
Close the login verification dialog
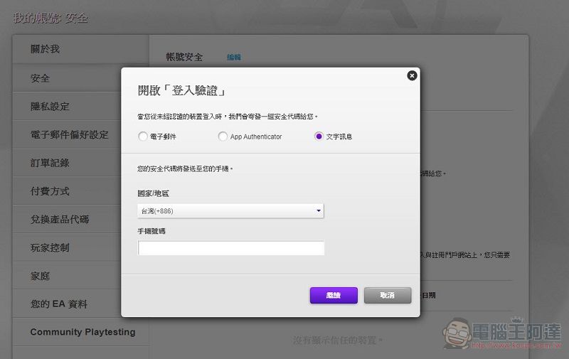[412, 75]
